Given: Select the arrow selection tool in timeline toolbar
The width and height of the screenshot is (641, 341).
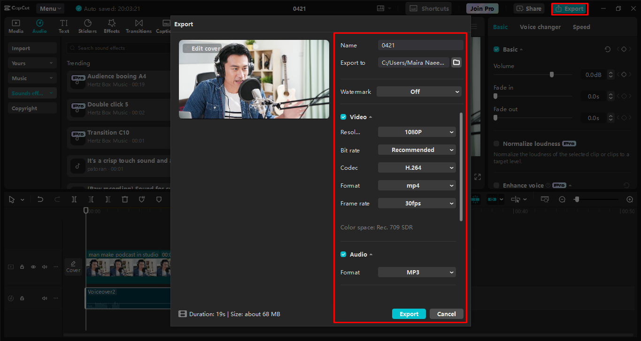Looking at the screenshot, I should pyautogui.click(x=12, y=199).
